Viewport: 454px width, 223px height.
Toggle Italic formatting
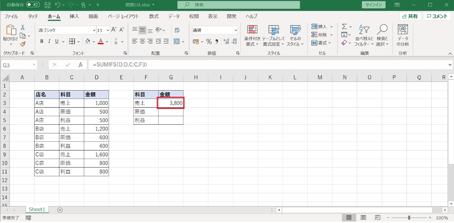coord(50,41)
